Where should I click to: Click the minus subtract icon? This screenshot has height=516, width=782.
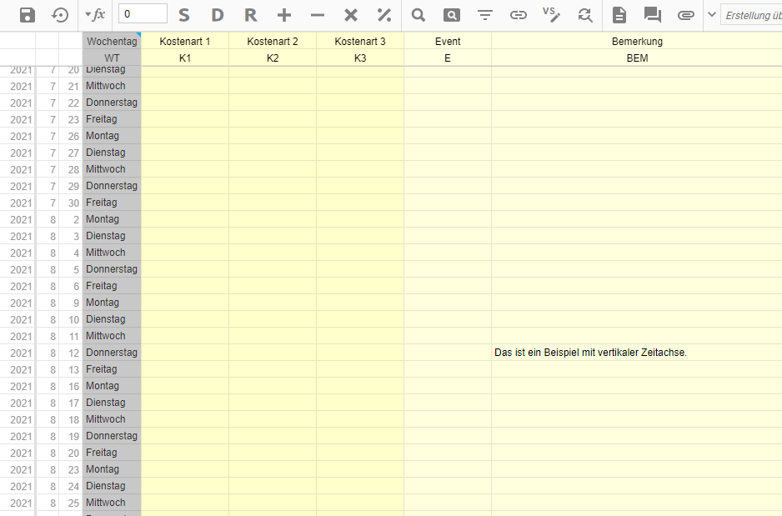pos(318,15)
